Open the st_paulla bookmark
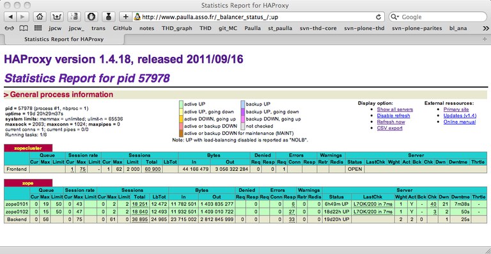The image size is (491, 254). pyautogui.click(x=280, y=28)
